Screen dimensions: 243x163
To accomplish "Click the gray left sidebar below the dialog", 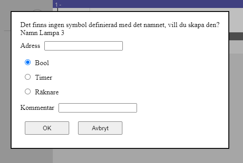I will point(26,156).
